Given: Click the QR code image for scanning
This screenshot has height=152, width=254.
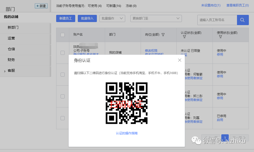Looking at the screenshot, I should (x=126, y=103).
